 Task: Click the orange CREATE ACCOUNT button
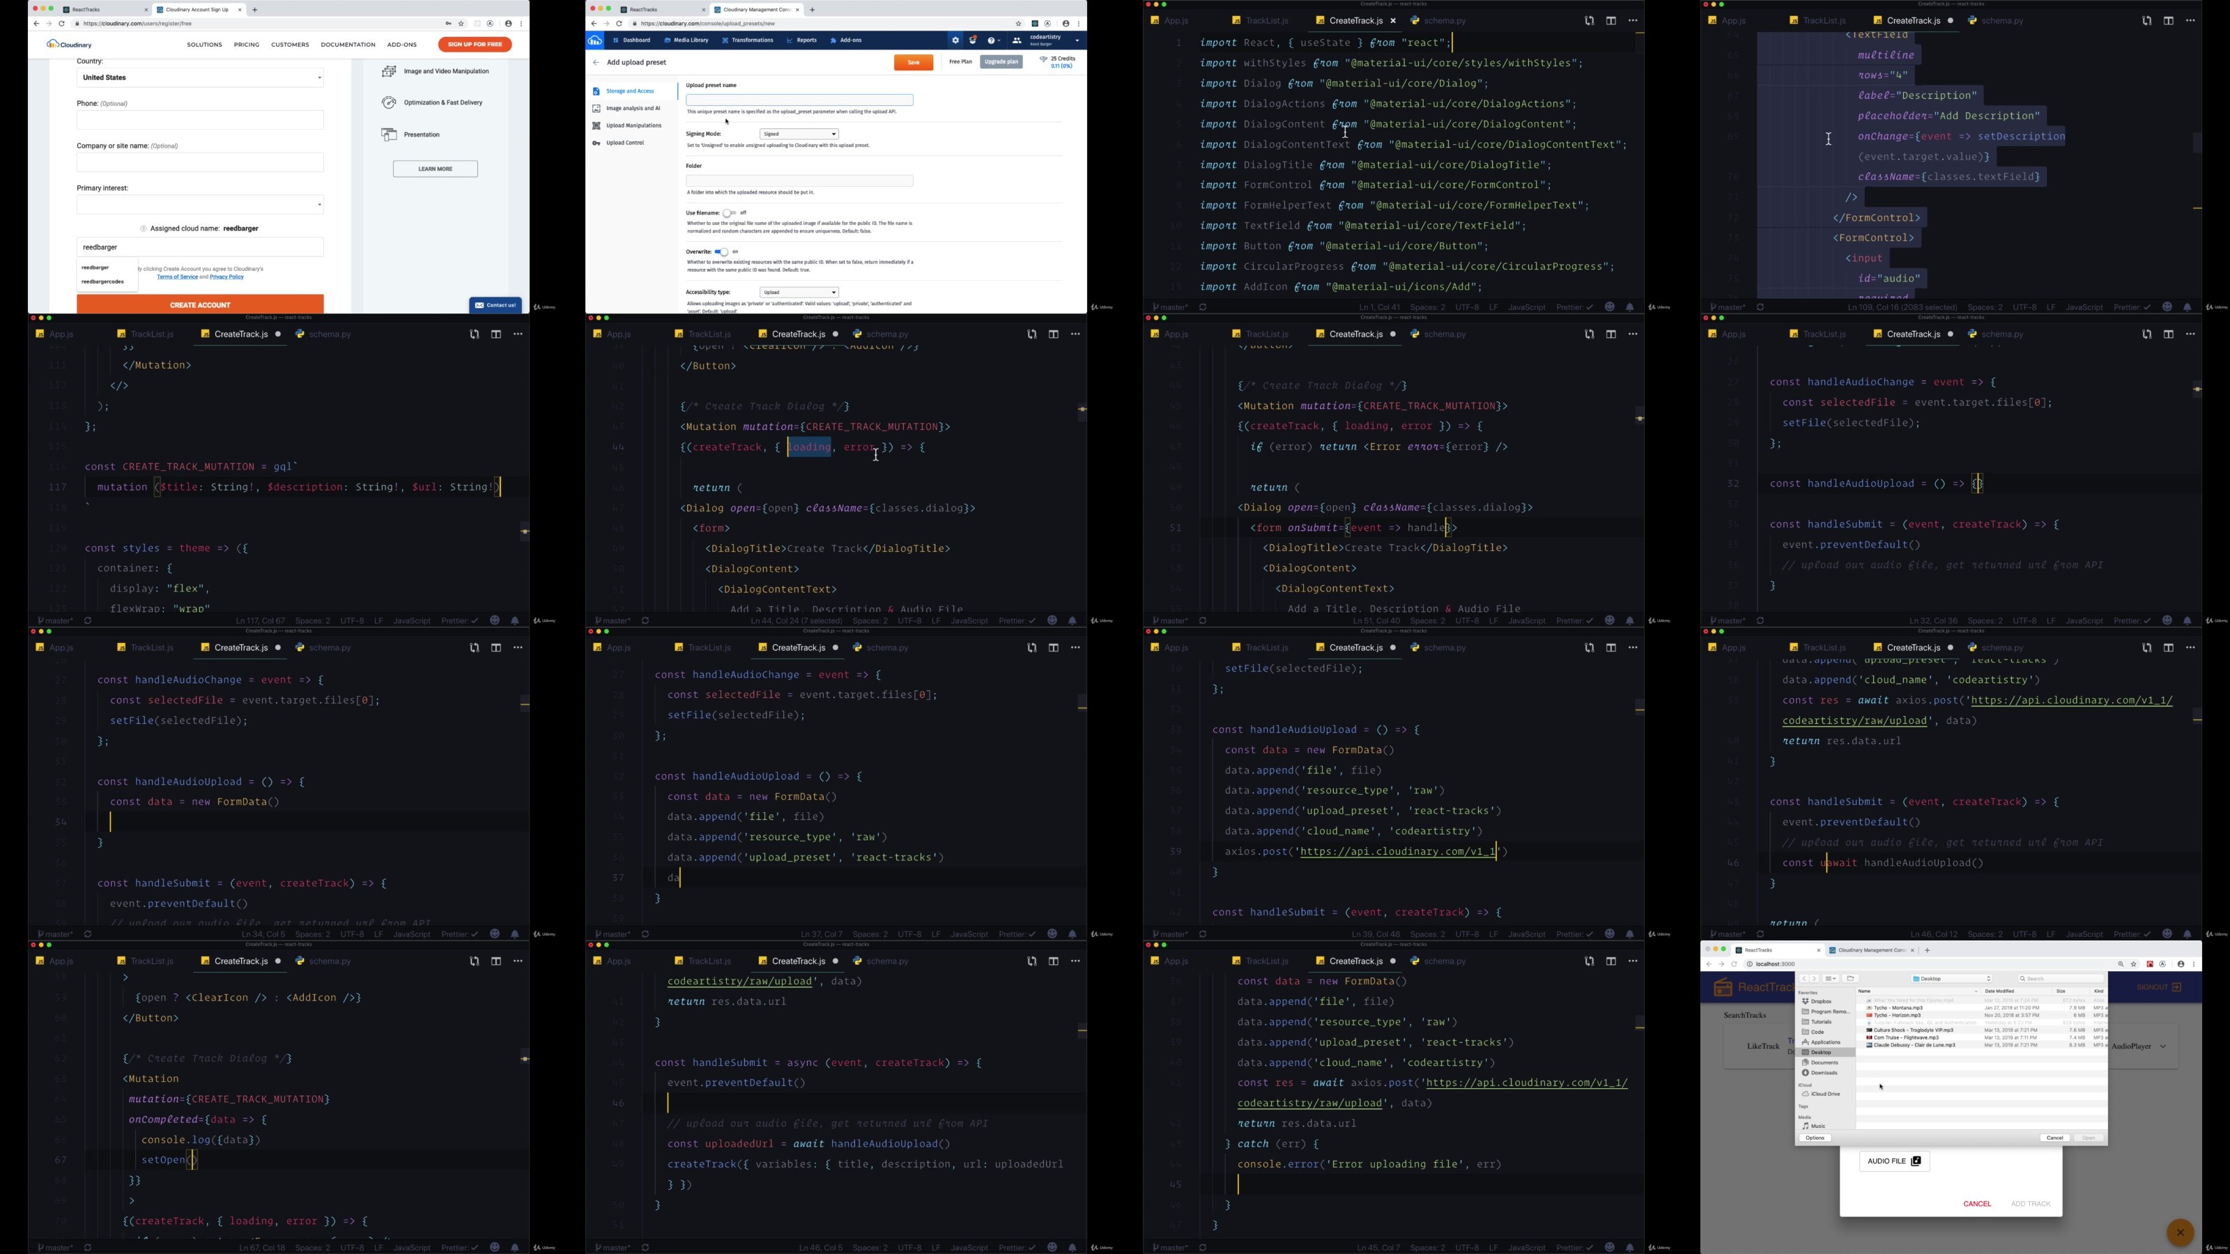pos(200,304)
